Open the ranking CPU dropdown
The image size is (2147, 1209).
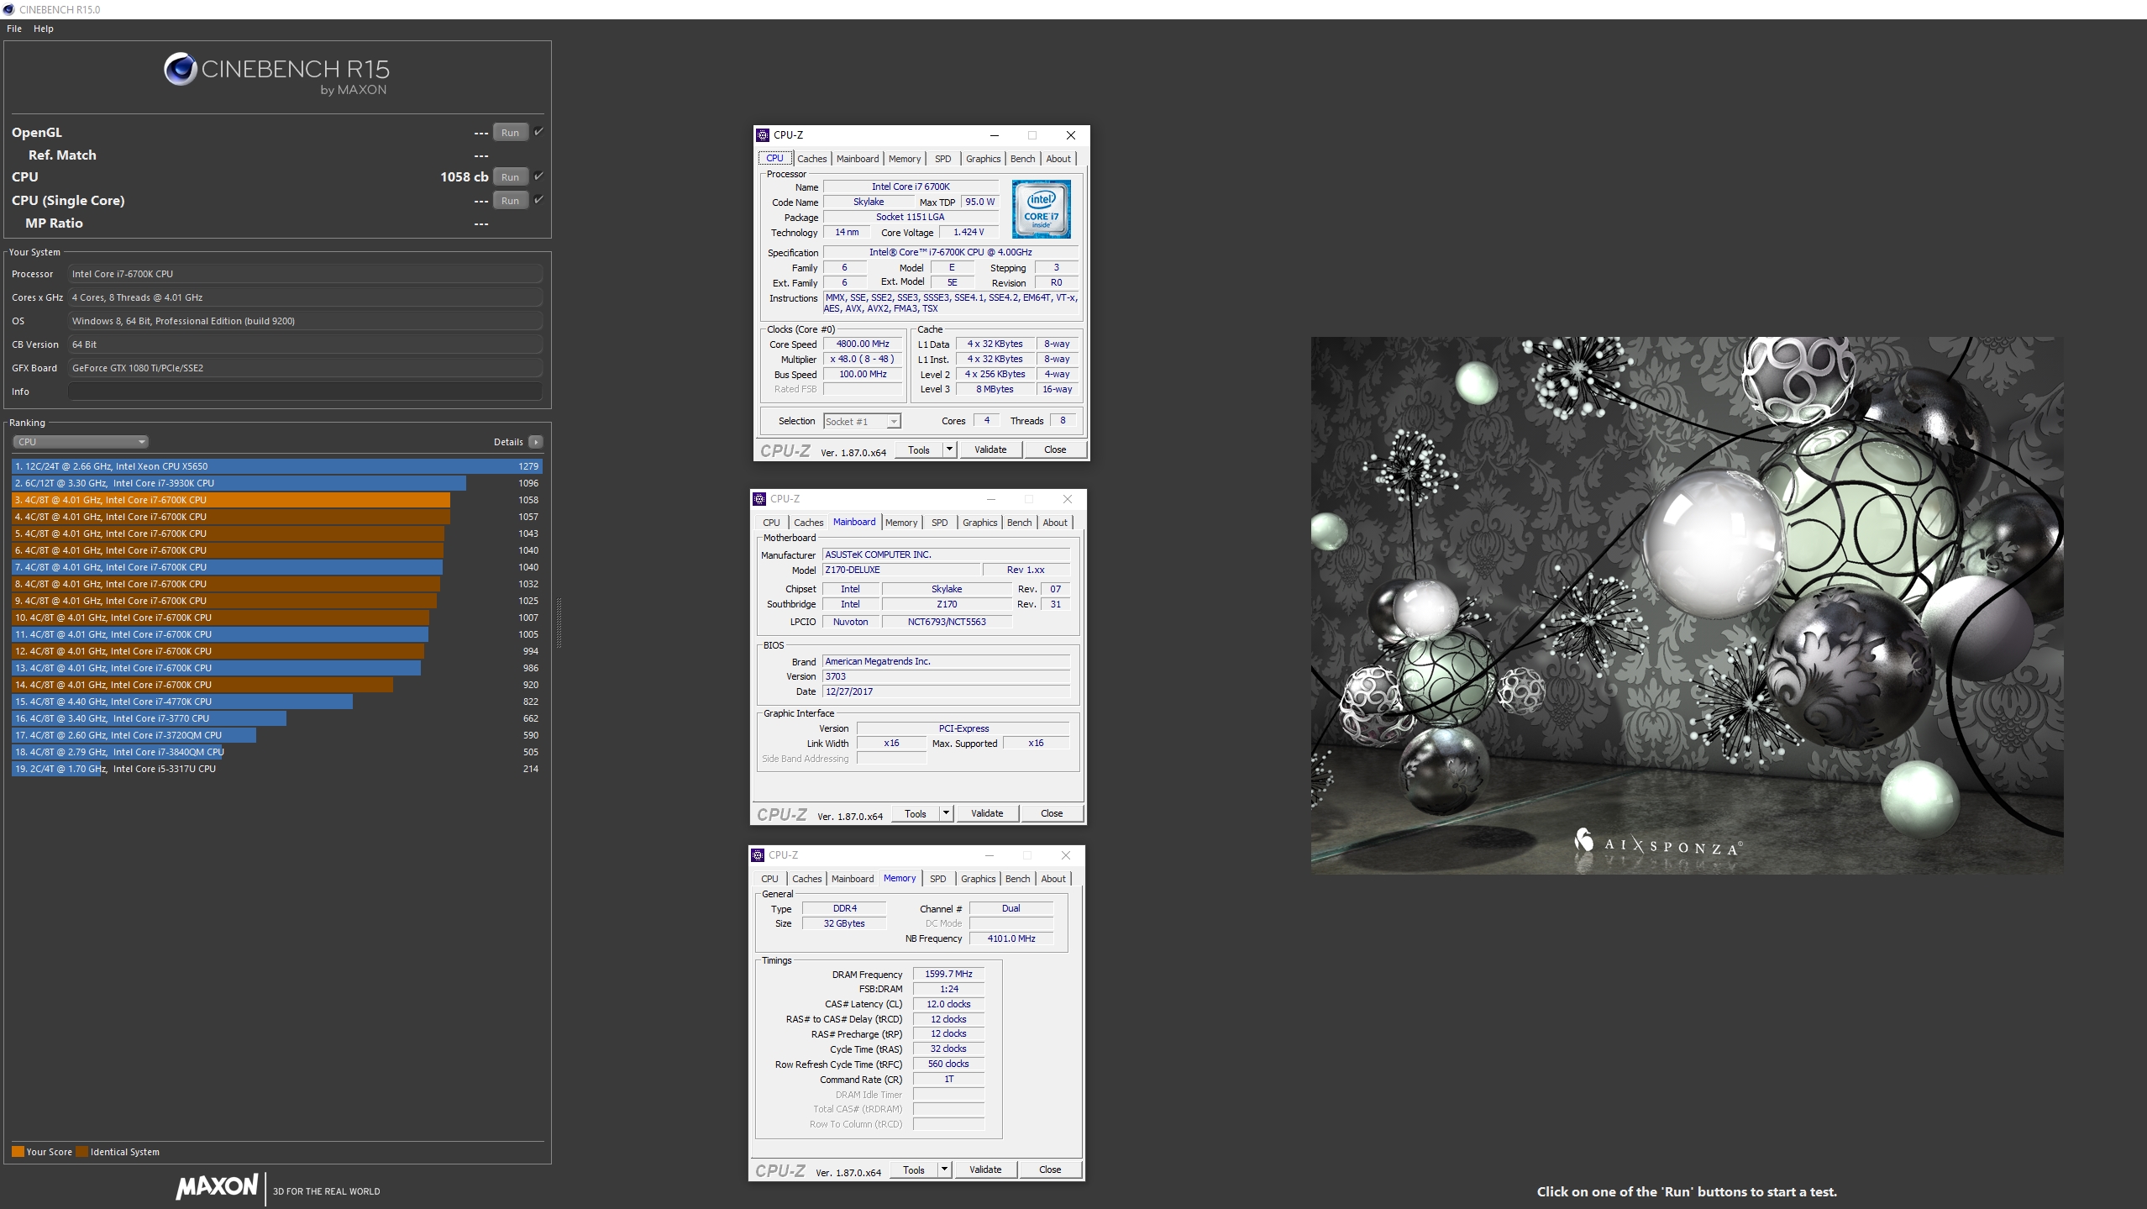pos(81,442)
